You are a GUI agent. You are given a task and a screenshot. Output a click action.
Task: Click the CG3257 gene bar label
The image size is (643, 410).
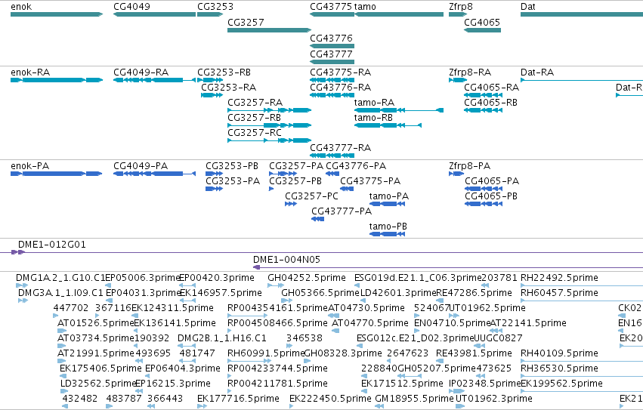click(x=246, y=22)
